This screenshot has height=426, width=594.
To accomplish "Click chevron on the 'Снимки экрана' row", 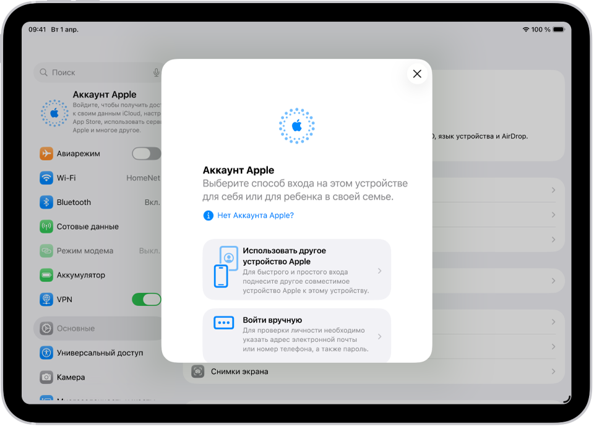I will [553, 372].
